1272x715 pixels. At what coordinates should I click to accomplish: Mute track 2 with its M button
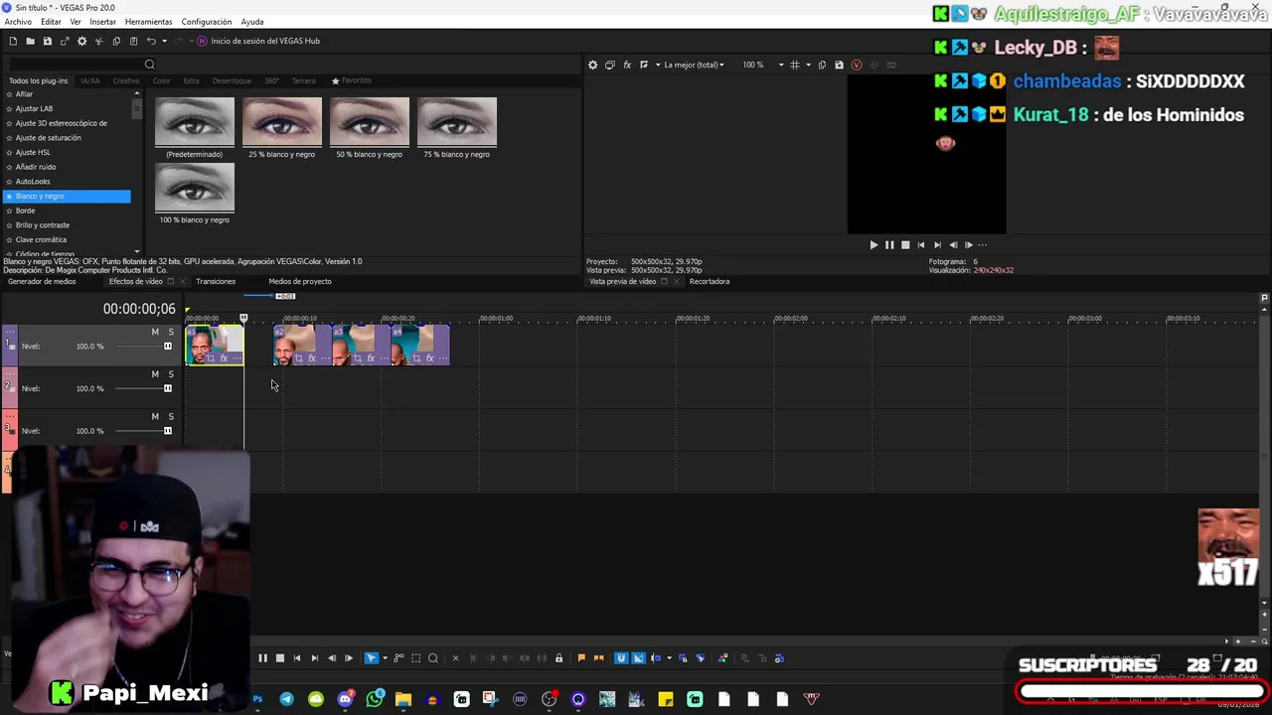point(155,374)
